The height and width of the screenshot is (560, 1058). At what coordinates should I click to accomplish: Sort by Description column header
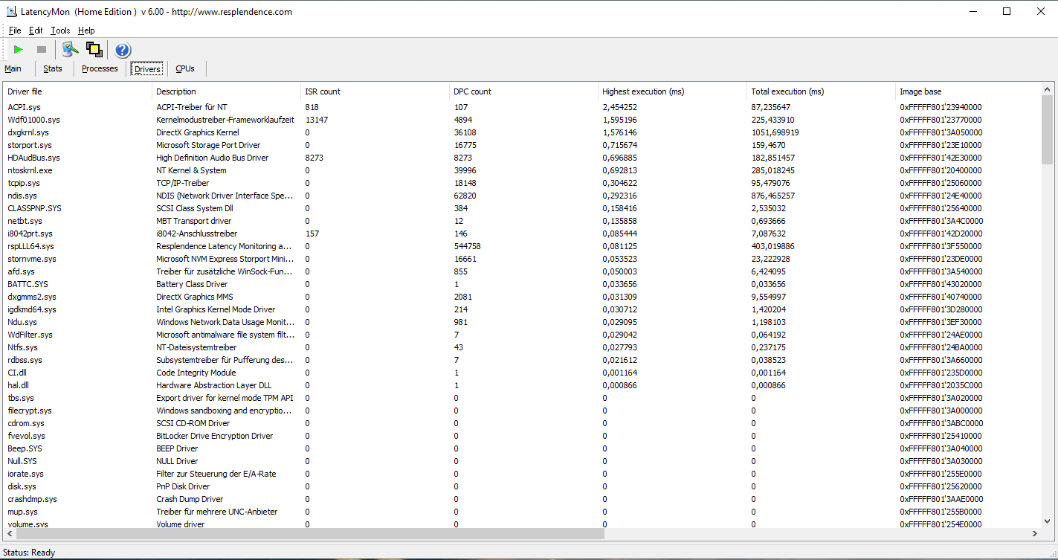coord(226,91)
